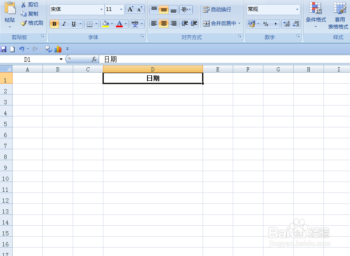Click Merge and Center (合并后居中) button
The width and height of the screenshot is (350, 256).
click(x=219, y=24)
